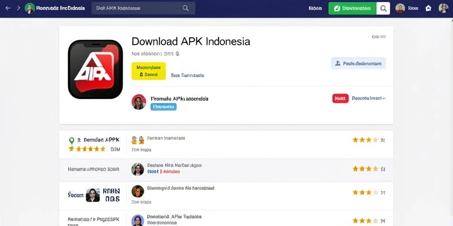Viewport: 453px width, 226px height.
Task: Open avatar beside Deolane Nila entry
Action: pos(138,169)
